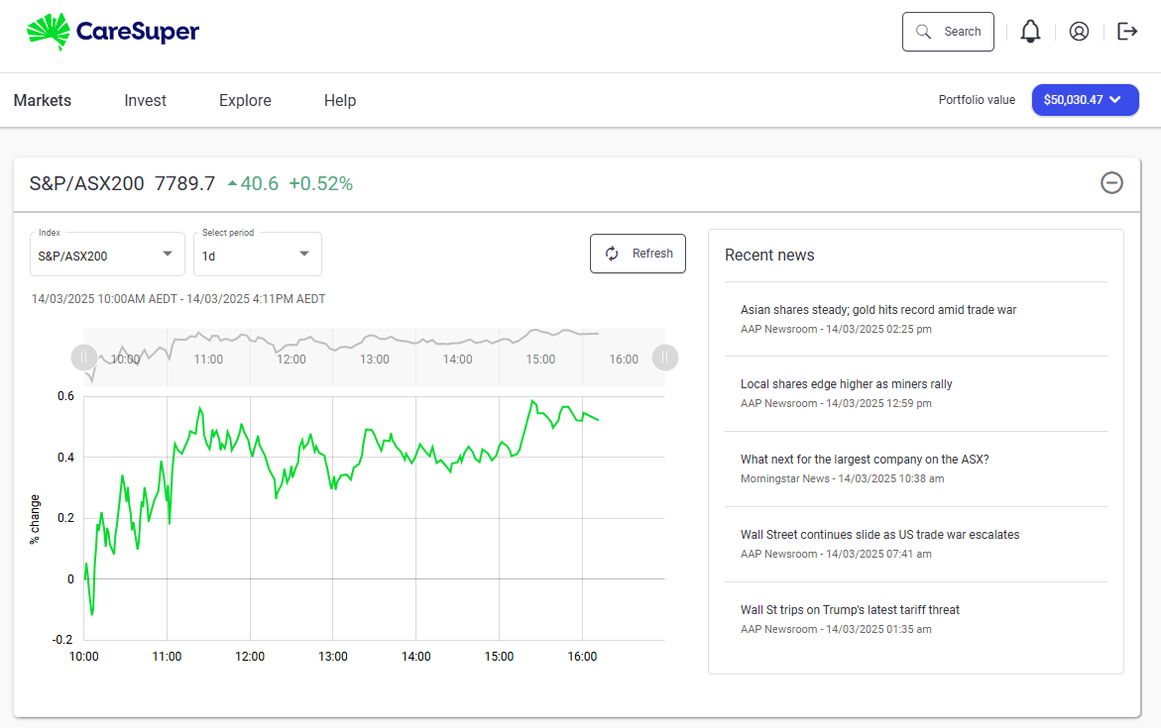The image size is (1161, 728).
Task: Click the S&P/ASX200 panel title
Action: click(86, 183)
